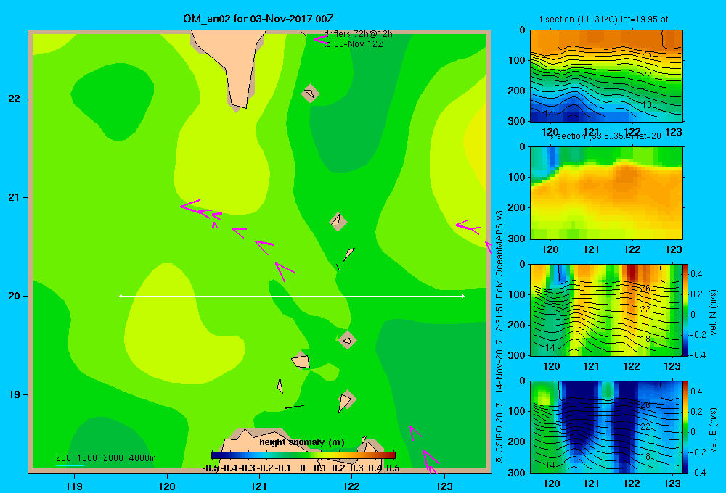Click the salinity section panel

pos(606,193)
